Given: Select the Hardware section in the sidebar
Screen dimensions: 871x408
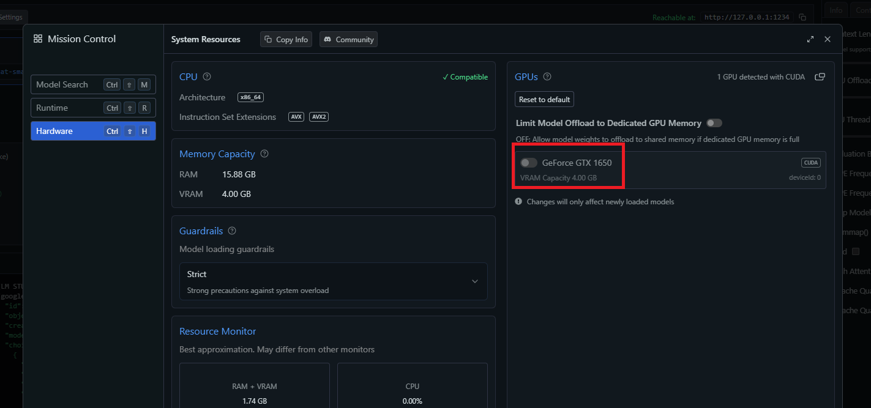Looking at the screenshot, I should (x=93, y=131).
